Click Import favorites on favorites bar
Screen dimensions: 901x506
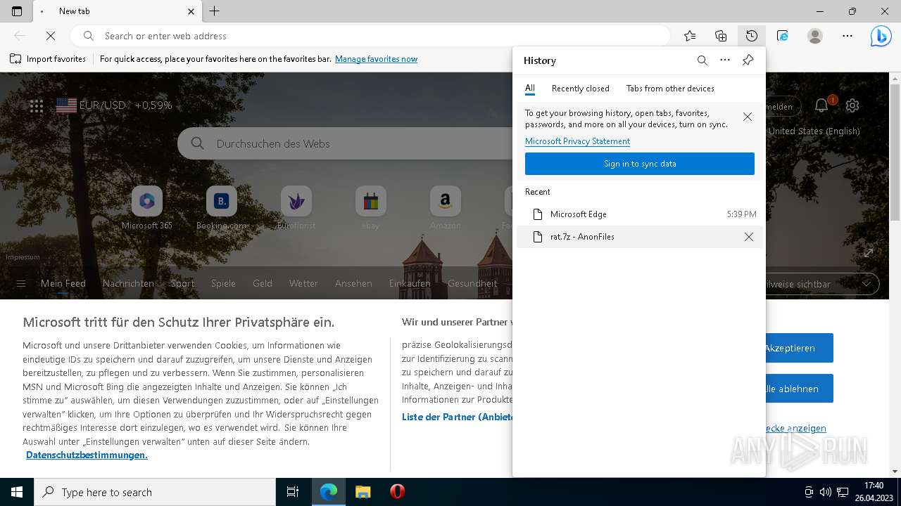pyautogui.click(x=48, y=59)
